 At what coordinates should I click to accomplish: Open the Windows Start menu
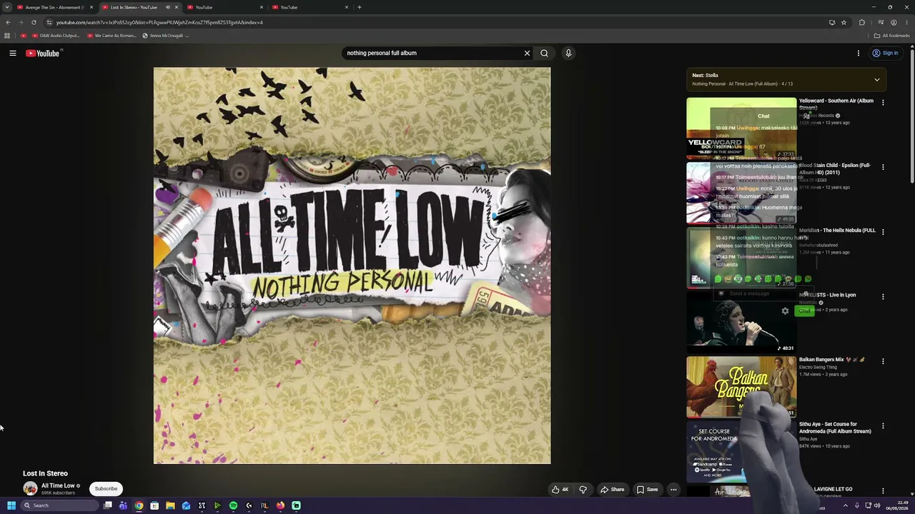coord(11,505)
